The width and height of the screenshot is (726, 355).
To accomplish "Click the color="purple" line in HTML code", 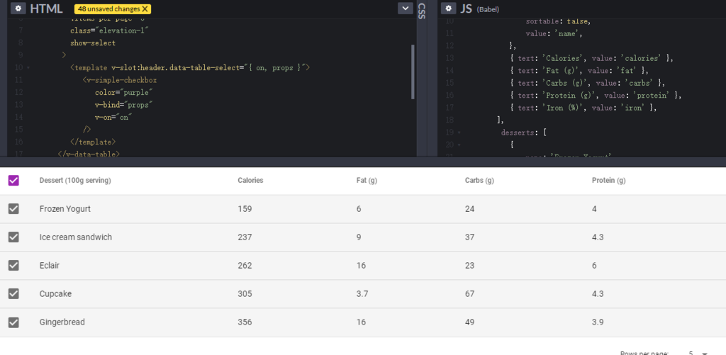I will pos(124,93).
